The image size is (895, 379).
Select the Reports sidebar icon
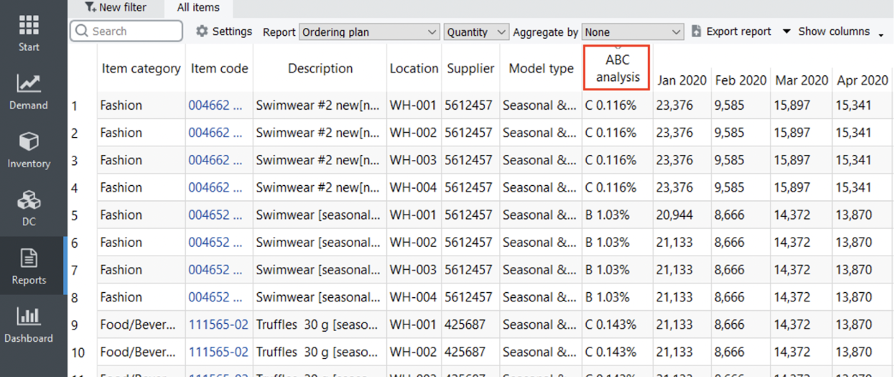tap(29, 266)
